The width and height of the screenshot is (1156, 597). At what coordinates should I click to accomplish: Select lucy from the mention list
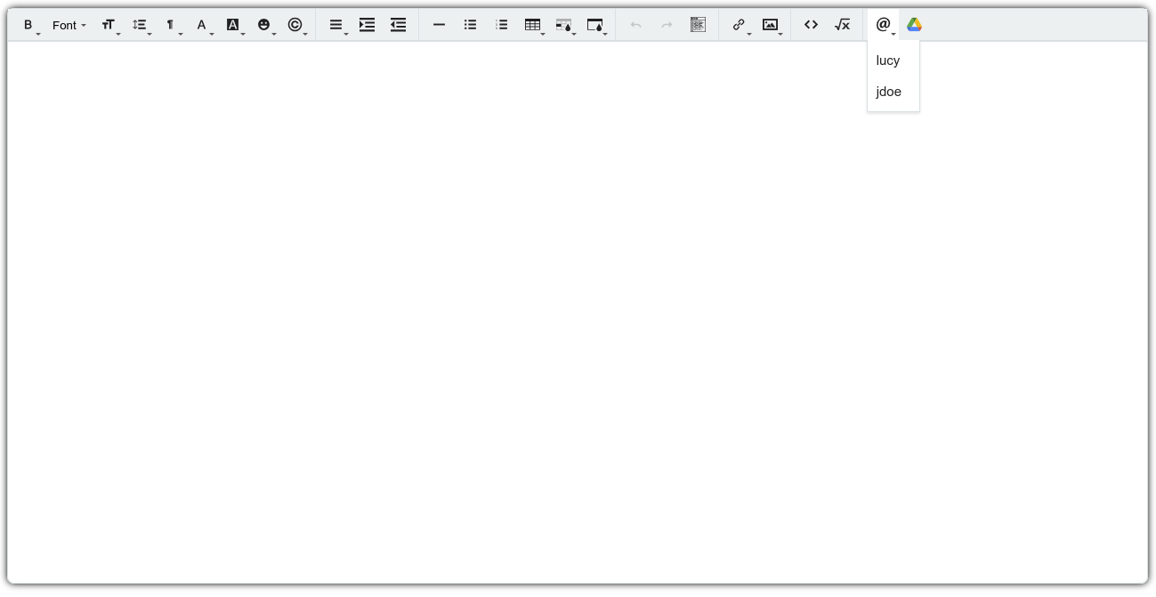pyautogui.click(x=893, y=61)
